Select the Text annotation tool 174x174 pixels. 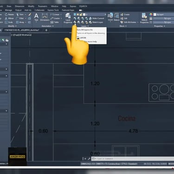tap(36, 17)
